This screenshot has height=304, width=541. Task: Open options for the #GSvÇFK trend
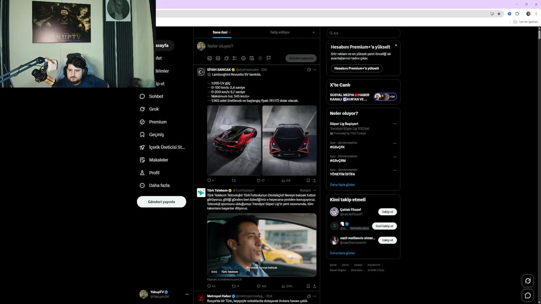pyautogui.click(x=395, y=143)
